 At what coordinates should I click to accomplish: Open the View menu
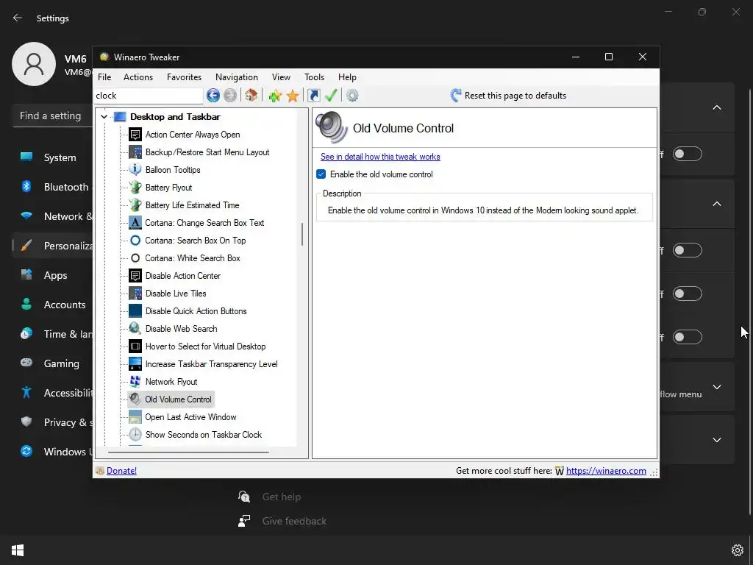click(281, 77)
